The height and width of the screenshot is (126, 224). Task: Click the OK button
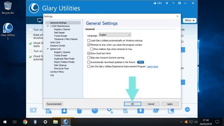pos(133,104)
